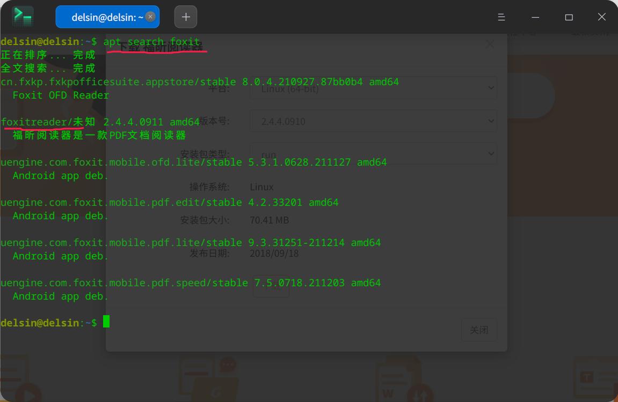
Task: Click the green terminal cursor at the prompt
Action: (105, 322)
